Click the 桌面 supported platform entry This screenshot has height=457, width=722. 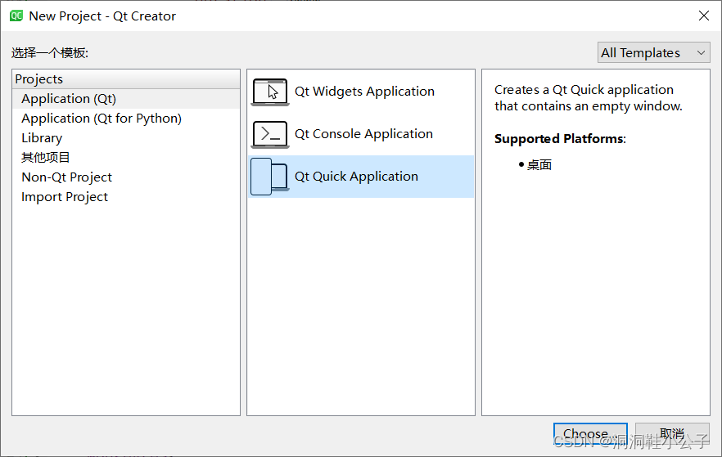(x=539, y=164)
